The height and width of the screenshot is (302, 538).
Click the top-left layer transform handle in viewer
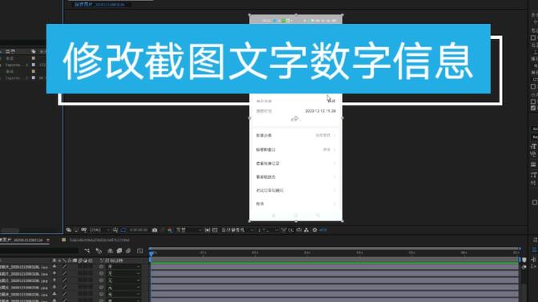[250, 14]
